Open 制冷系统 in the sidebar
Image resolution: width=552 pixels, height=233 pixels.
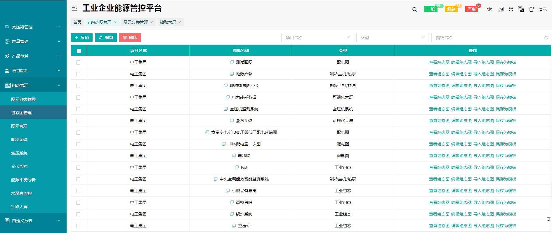tap(33, 140)
